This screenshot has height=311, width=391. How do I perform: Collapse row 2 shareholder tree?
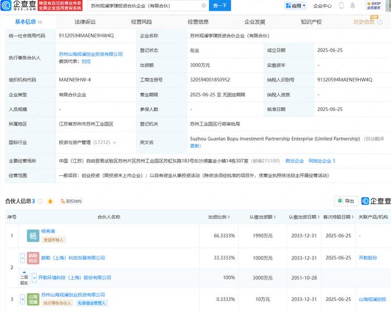tap(22, 258)
